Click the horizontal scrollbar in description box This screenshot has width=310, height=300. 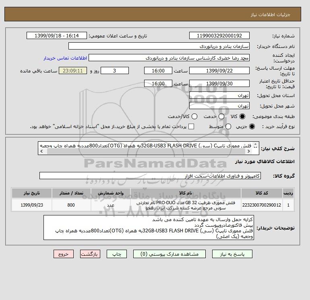[x=146, y=151]
